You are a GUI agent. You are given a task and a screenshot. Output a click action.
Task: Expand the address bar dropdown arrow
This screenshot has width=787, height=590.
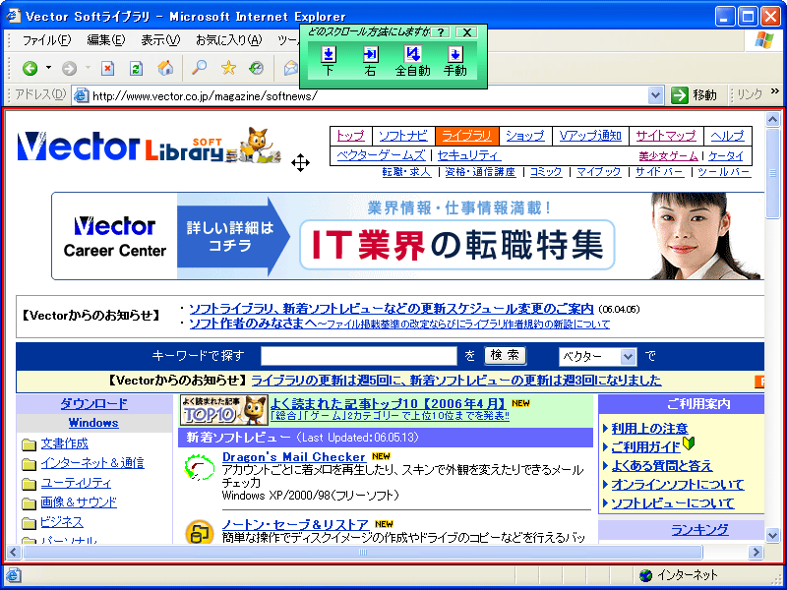[655, 95]
